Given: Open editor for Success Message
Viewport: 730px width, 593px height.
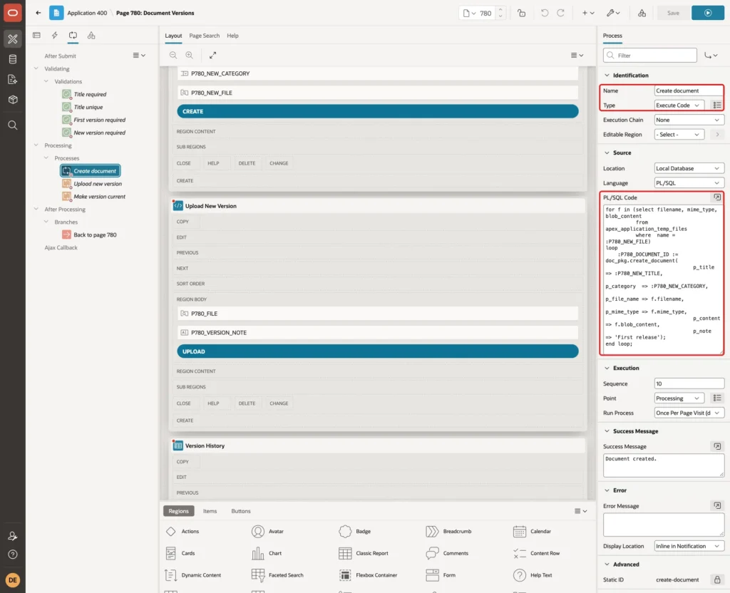Looking at the screenshot, I should click(717, 446).
